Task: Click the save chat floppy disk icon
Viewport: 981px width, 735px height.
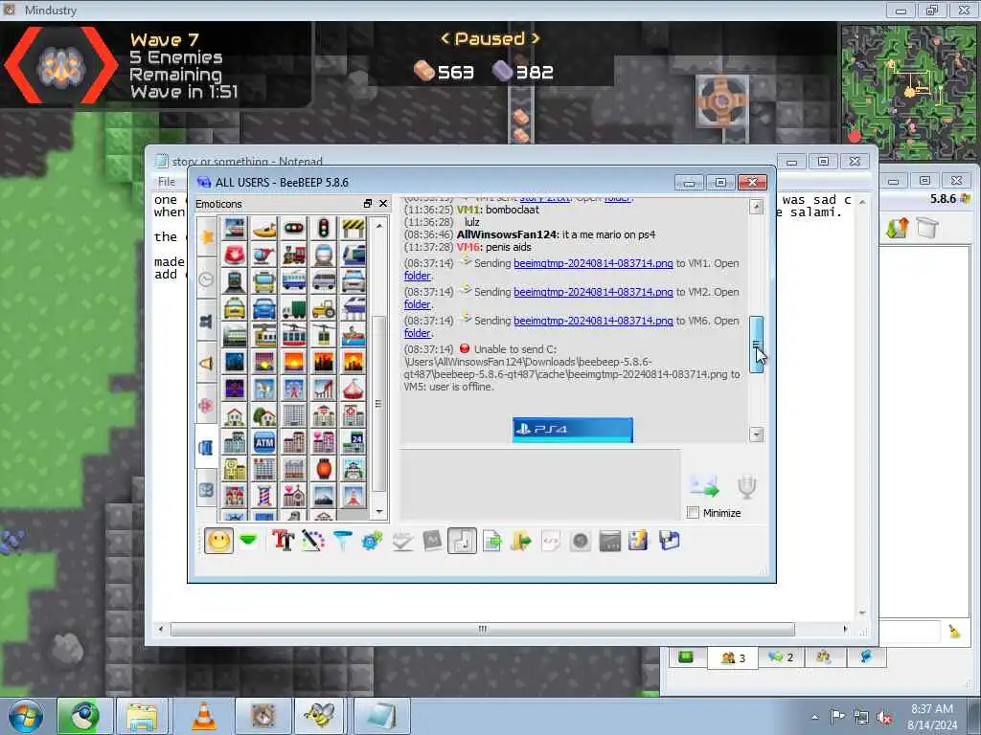Action: click(669, 541)
